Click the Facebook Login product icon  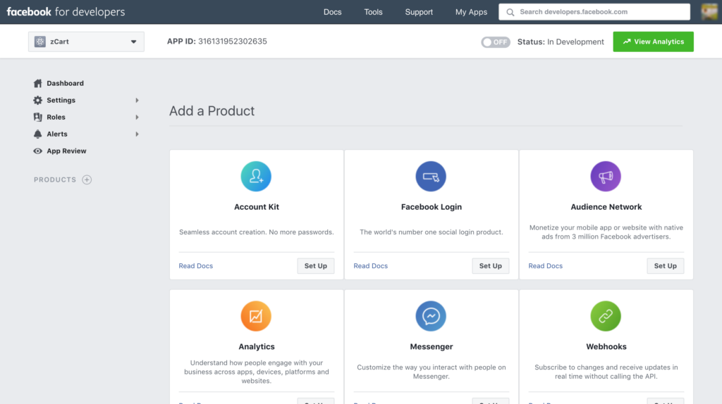431,177
